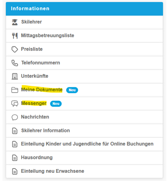Viewport: 168px width, 181px height.
Task: Click the speech bubble Nachrichten icon
Action: 15,117
